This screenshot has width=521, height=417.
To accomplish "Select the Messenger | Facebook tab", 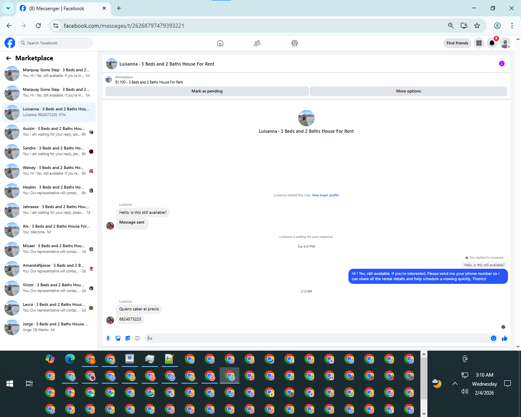I will [63, 8].
